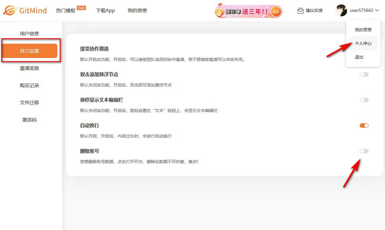Click the 建议反馈 link
The width and height of the screenshot is (385, 230).
tap(314, 11)
